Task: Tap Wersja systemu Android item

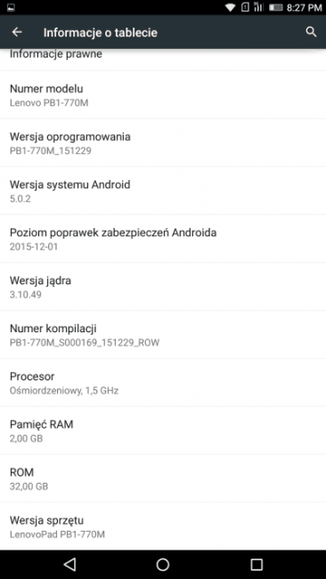Action: pos(163,191)
